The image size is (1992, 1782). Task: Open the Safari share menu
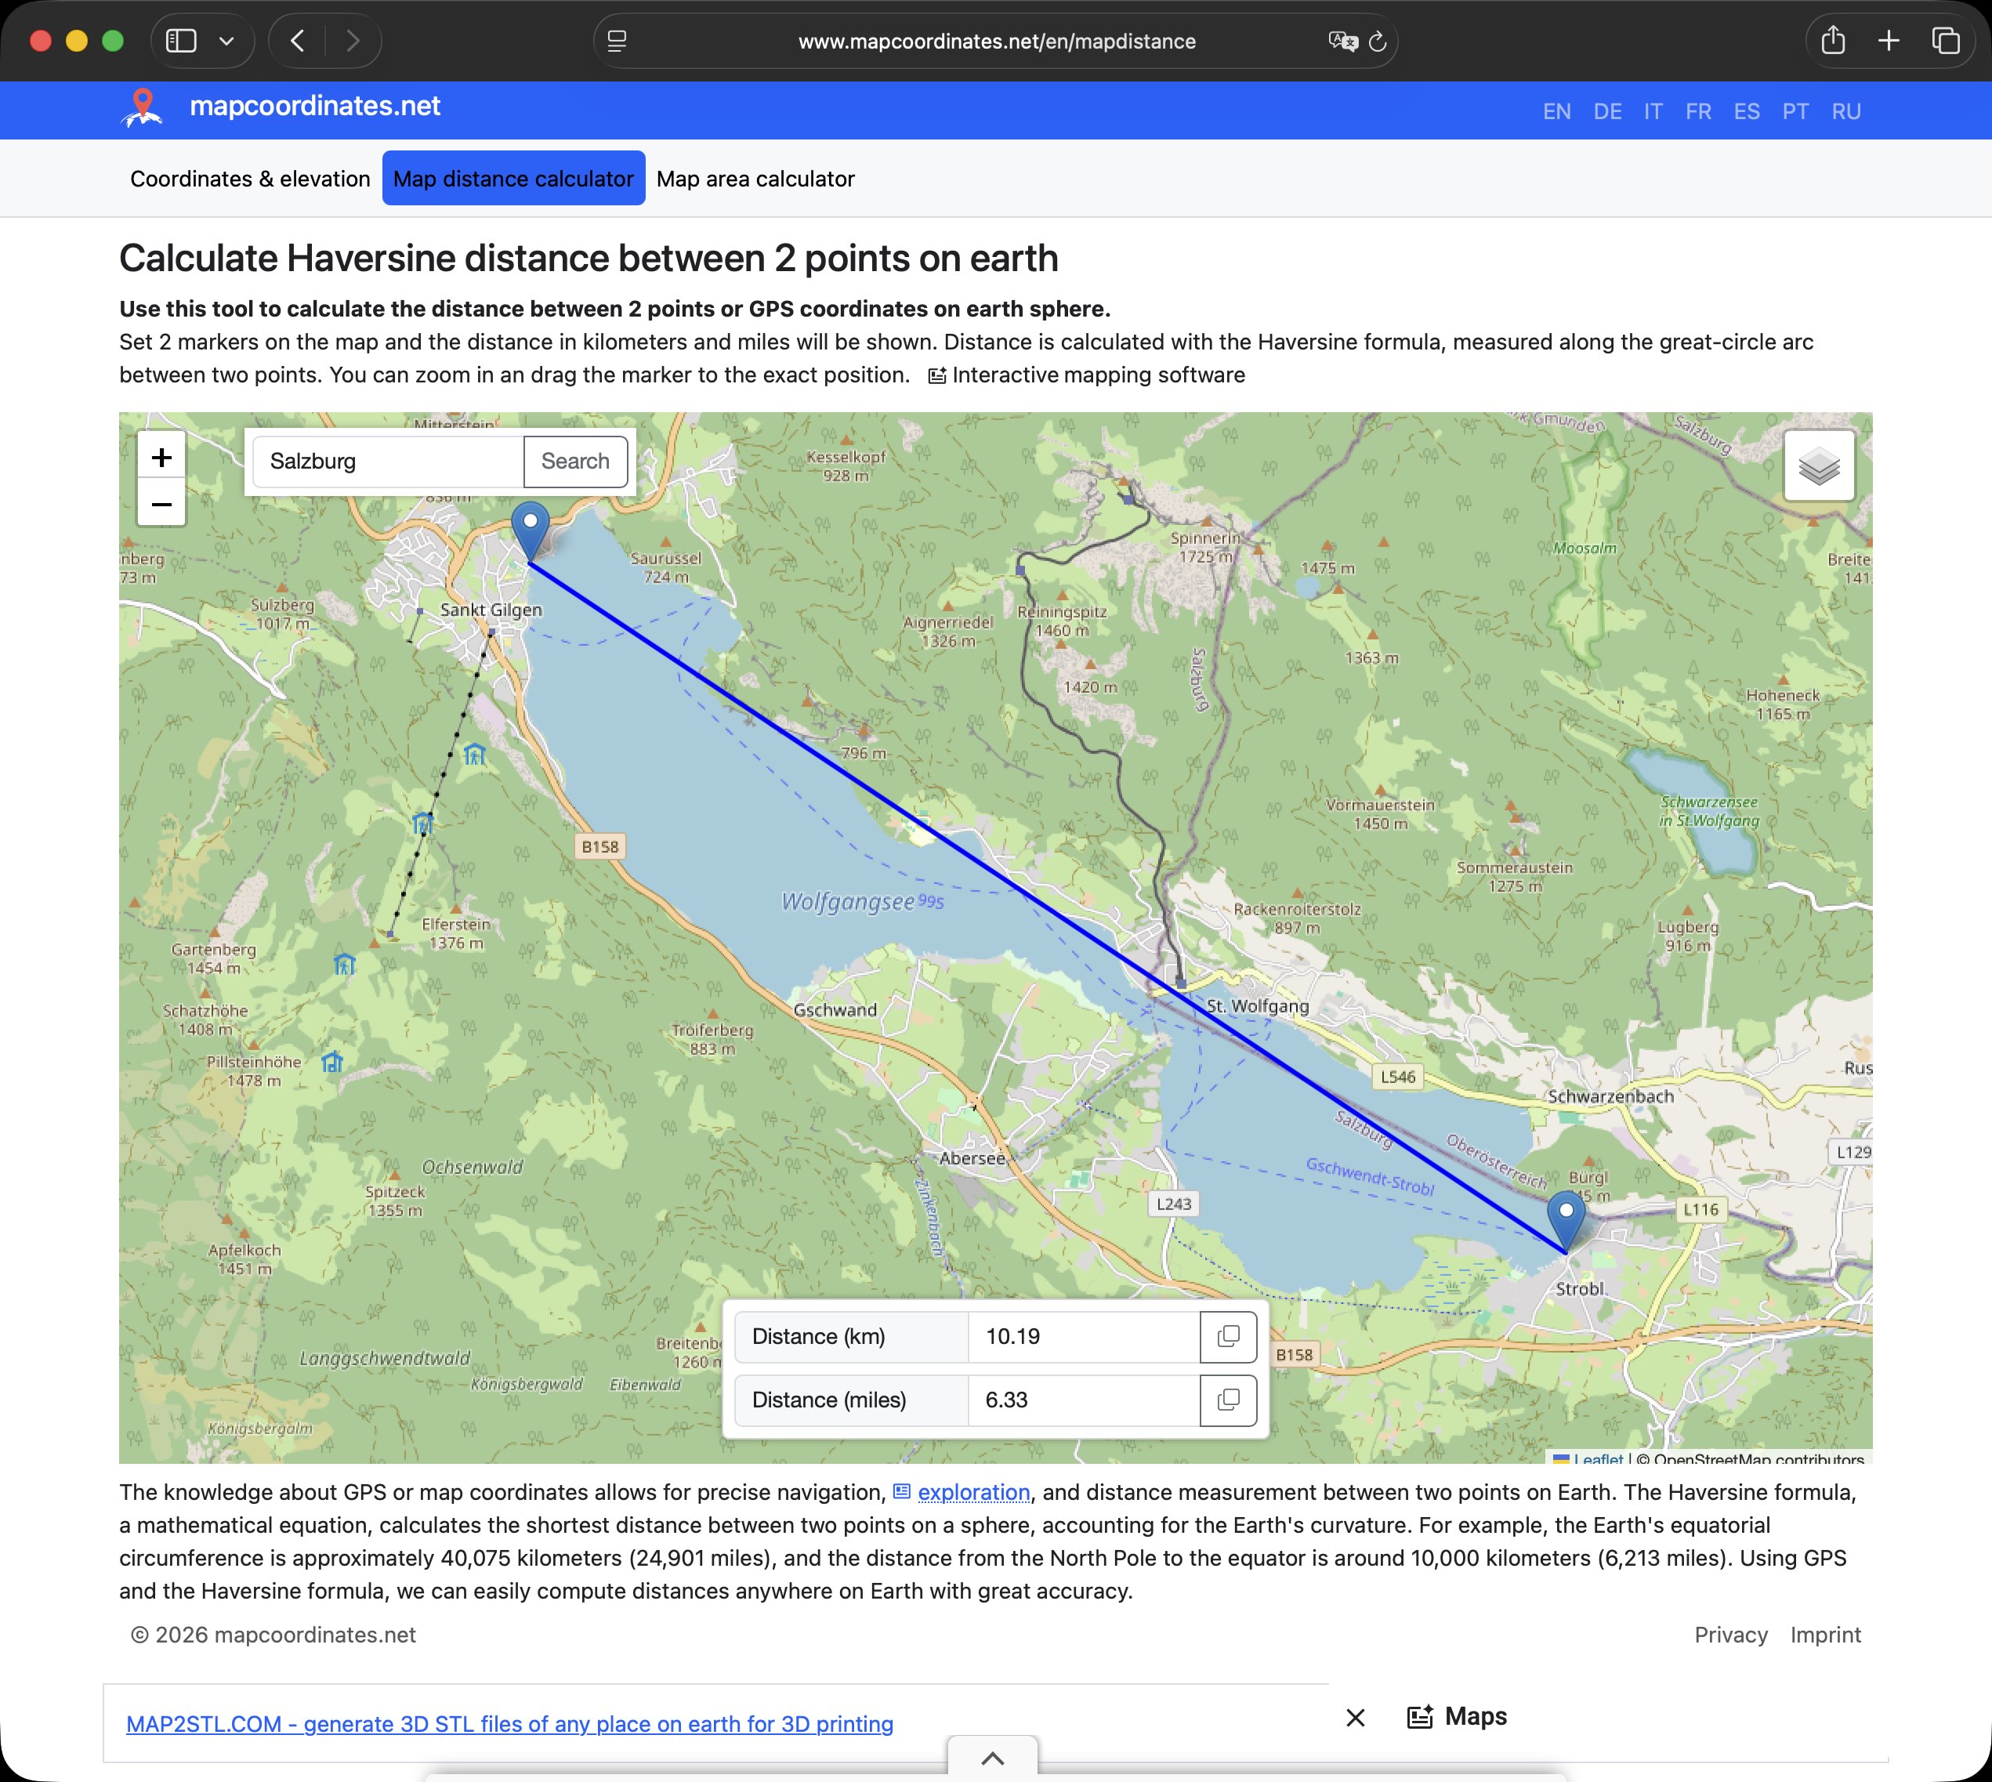1834,40
